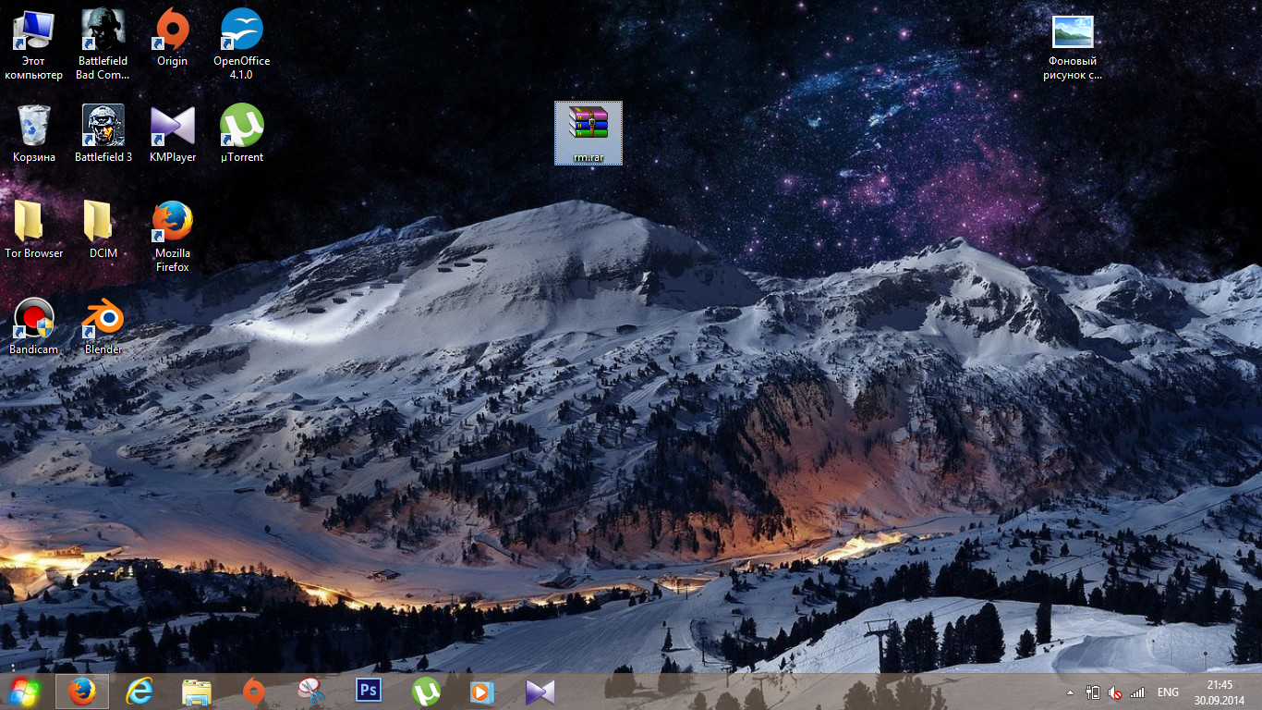The width and height of the screenshot is (1262, 710).
Task: Launch Photoshop from the taskbar
Action: click(369, 692)
